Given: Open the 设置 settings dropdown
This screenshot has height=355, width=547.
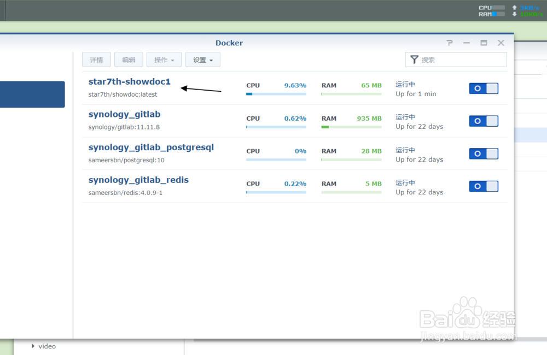Looking at the screenshot, I should click(x=203, y=60).
